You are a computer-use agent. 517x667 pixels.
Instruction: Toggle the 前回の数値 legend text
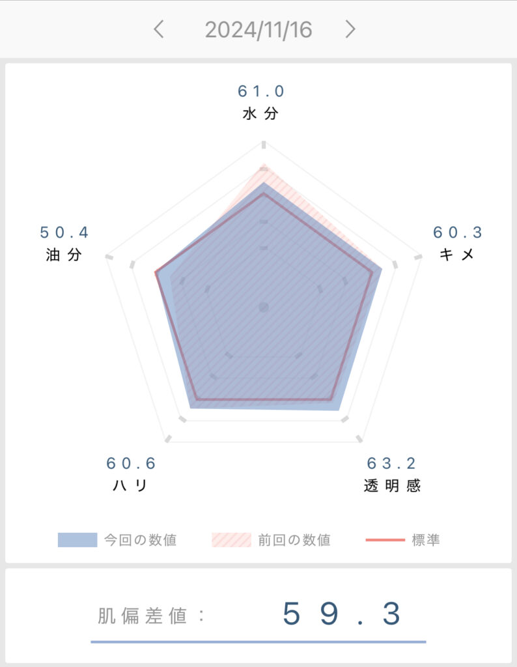click(294, 540)
